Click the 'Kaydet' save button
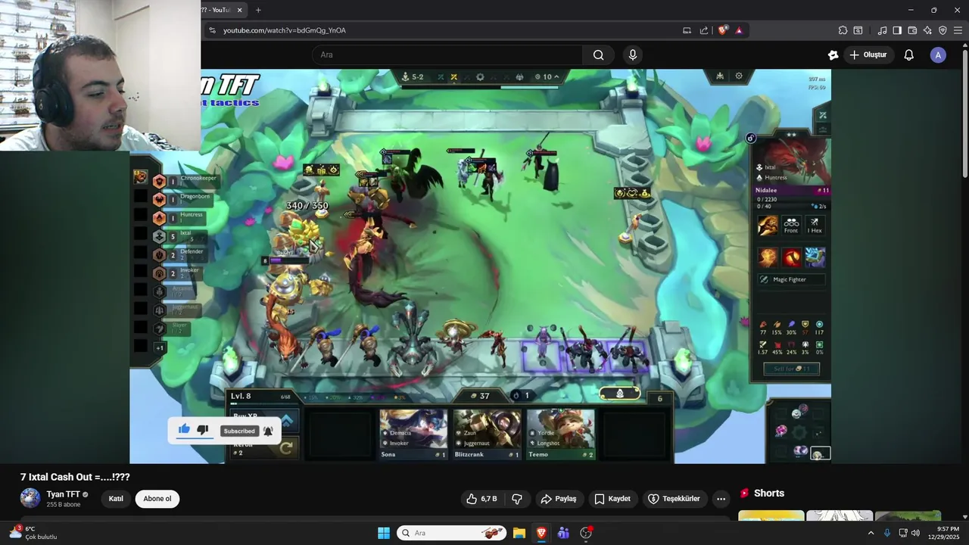969x545 pixels. point(612,499)
